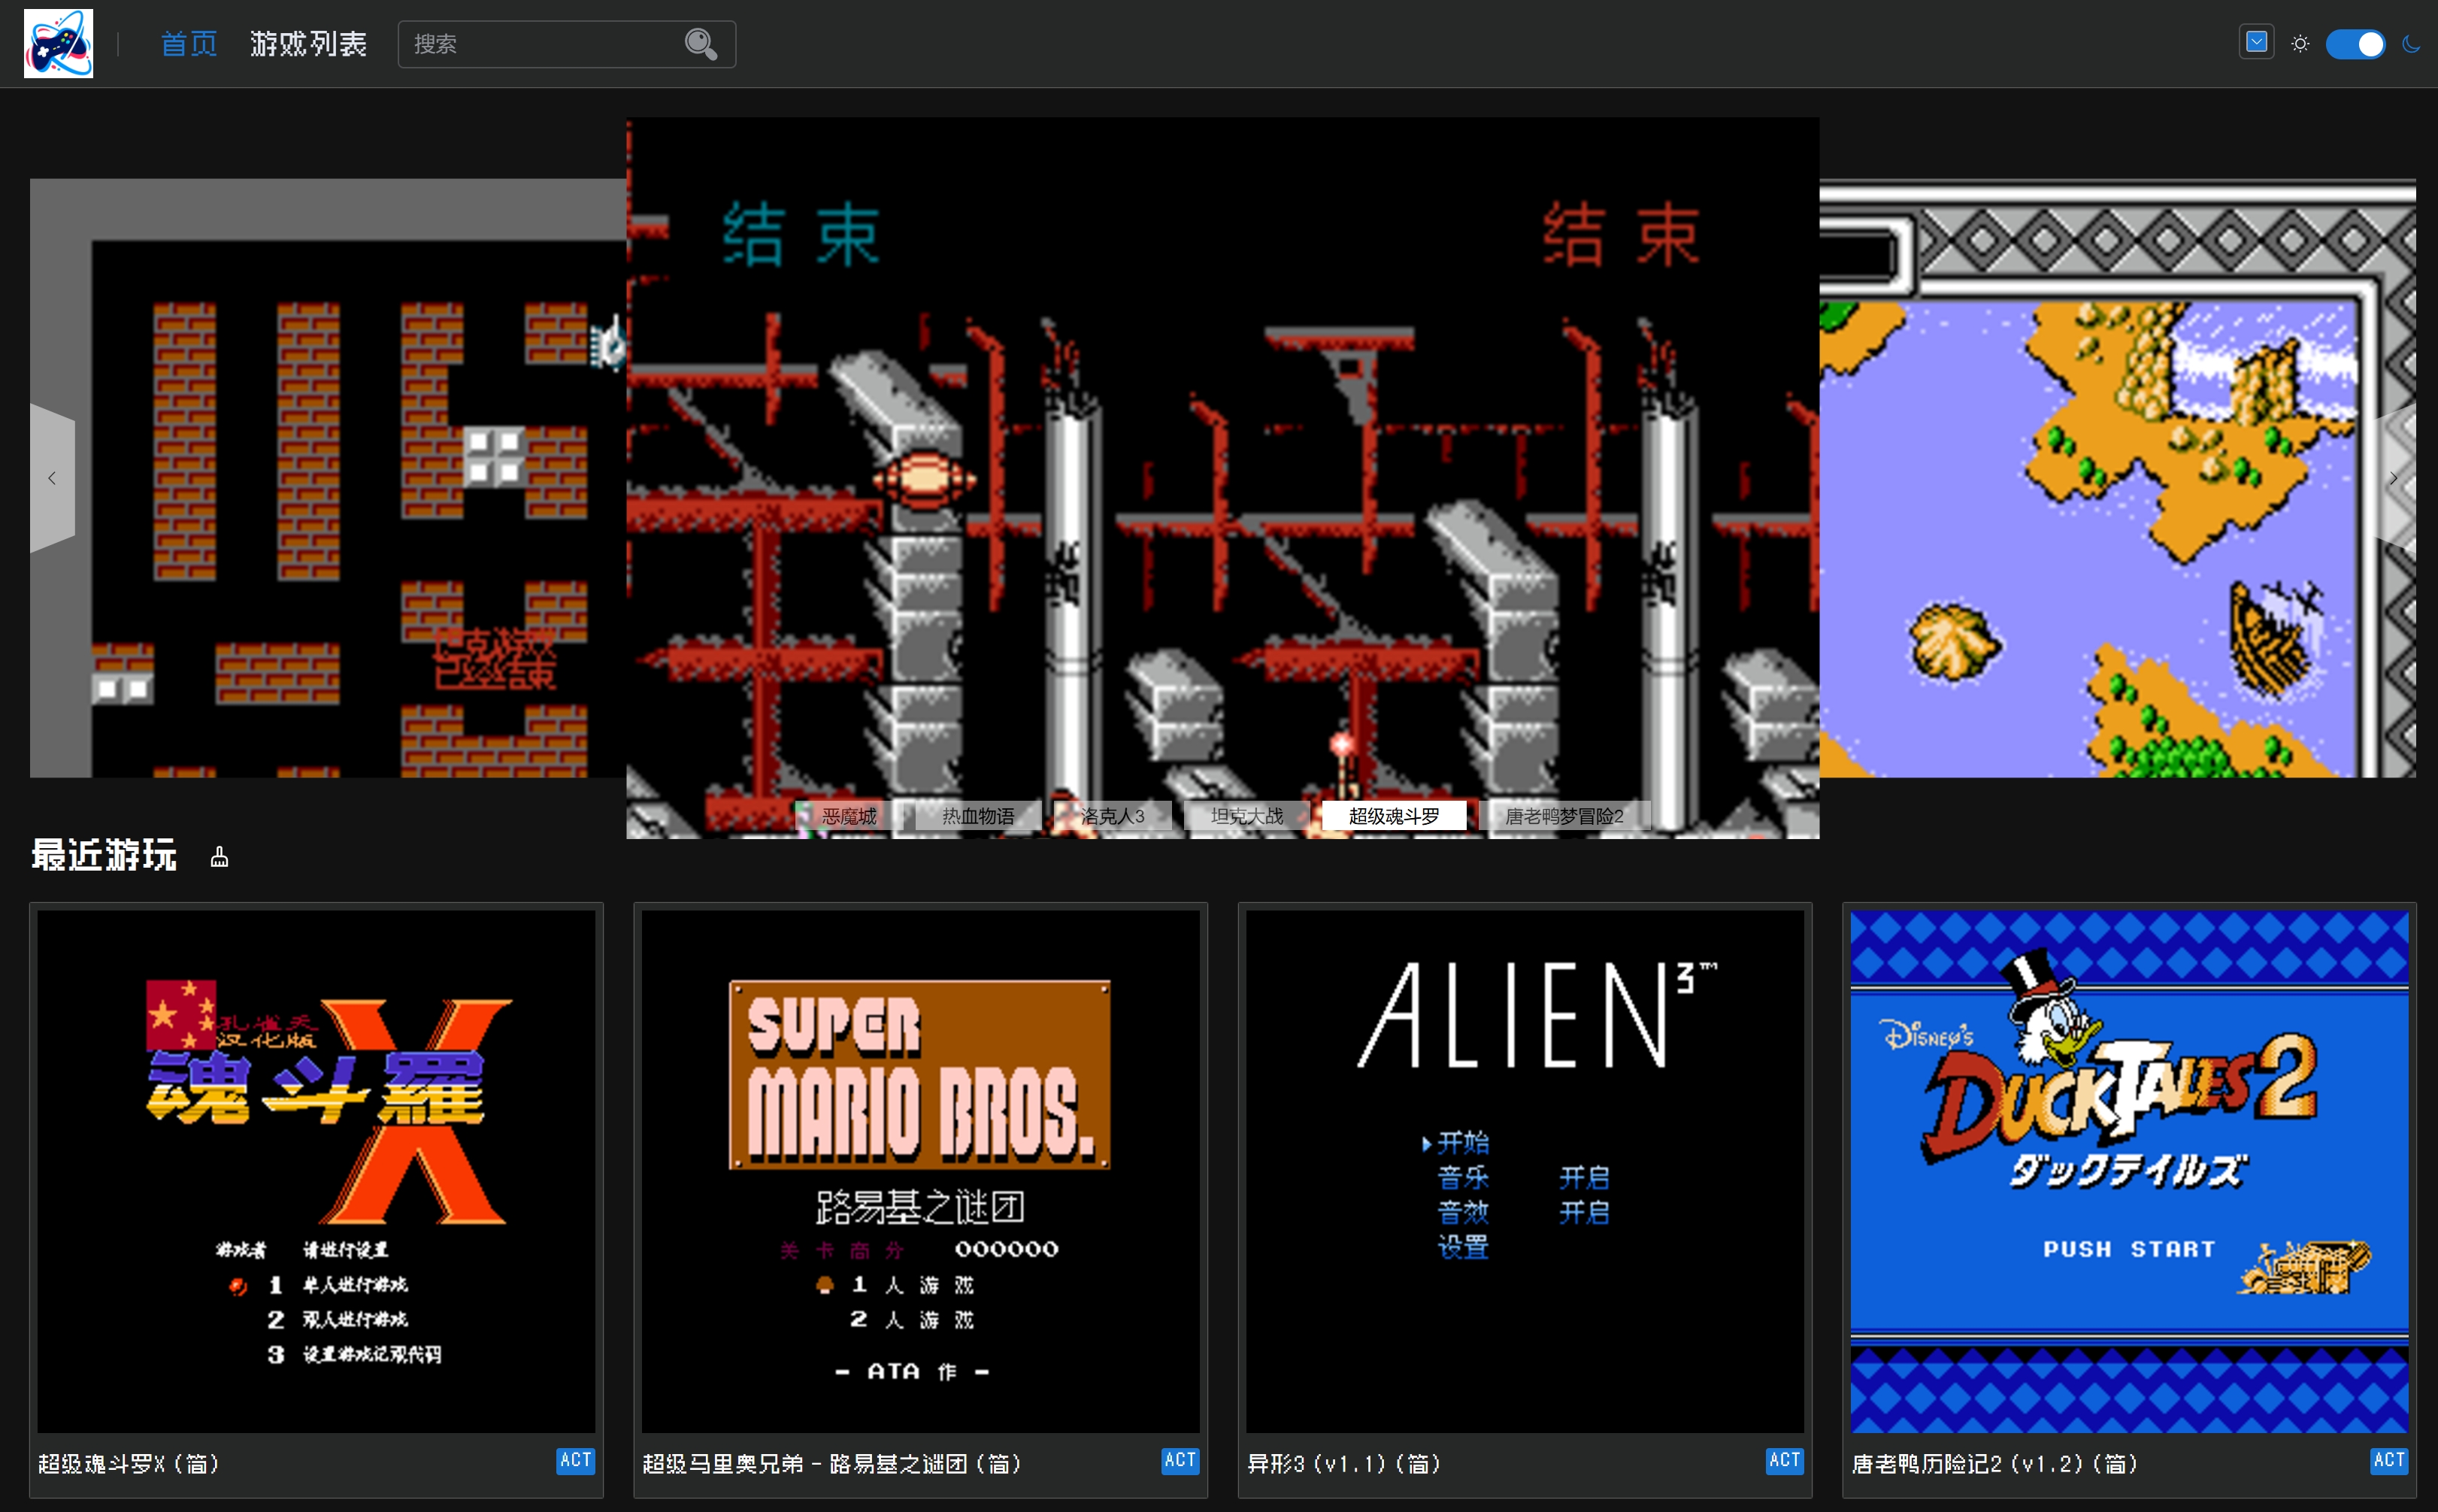Click the moon dark-mode icon

click(2411, 44)
